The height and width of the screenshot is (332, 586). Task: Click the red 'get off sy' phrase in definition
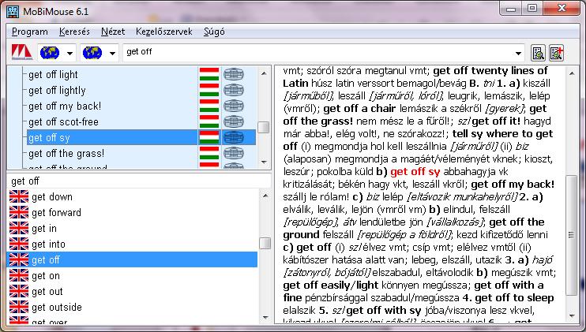pyautogui.click(x=415, y=172)
